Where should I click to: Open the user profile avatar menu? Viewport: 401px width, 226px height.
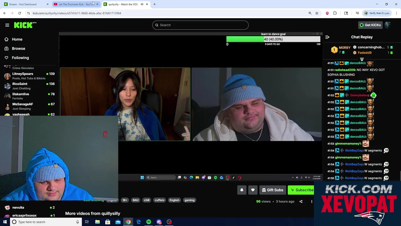pyautogui.click(x=388, y=25)
